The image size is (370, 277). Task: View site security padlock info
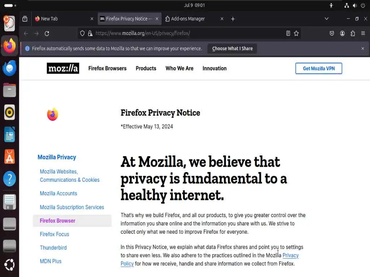pyautogui.click(x=90, y=34)
